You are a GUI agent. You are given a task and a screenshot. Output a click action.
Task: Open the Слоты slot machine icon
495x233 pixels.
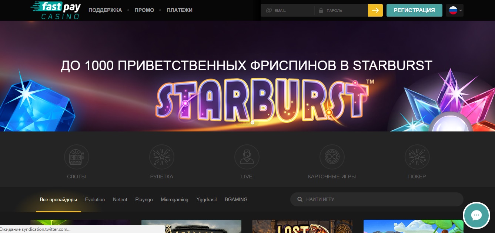point(77,157)
